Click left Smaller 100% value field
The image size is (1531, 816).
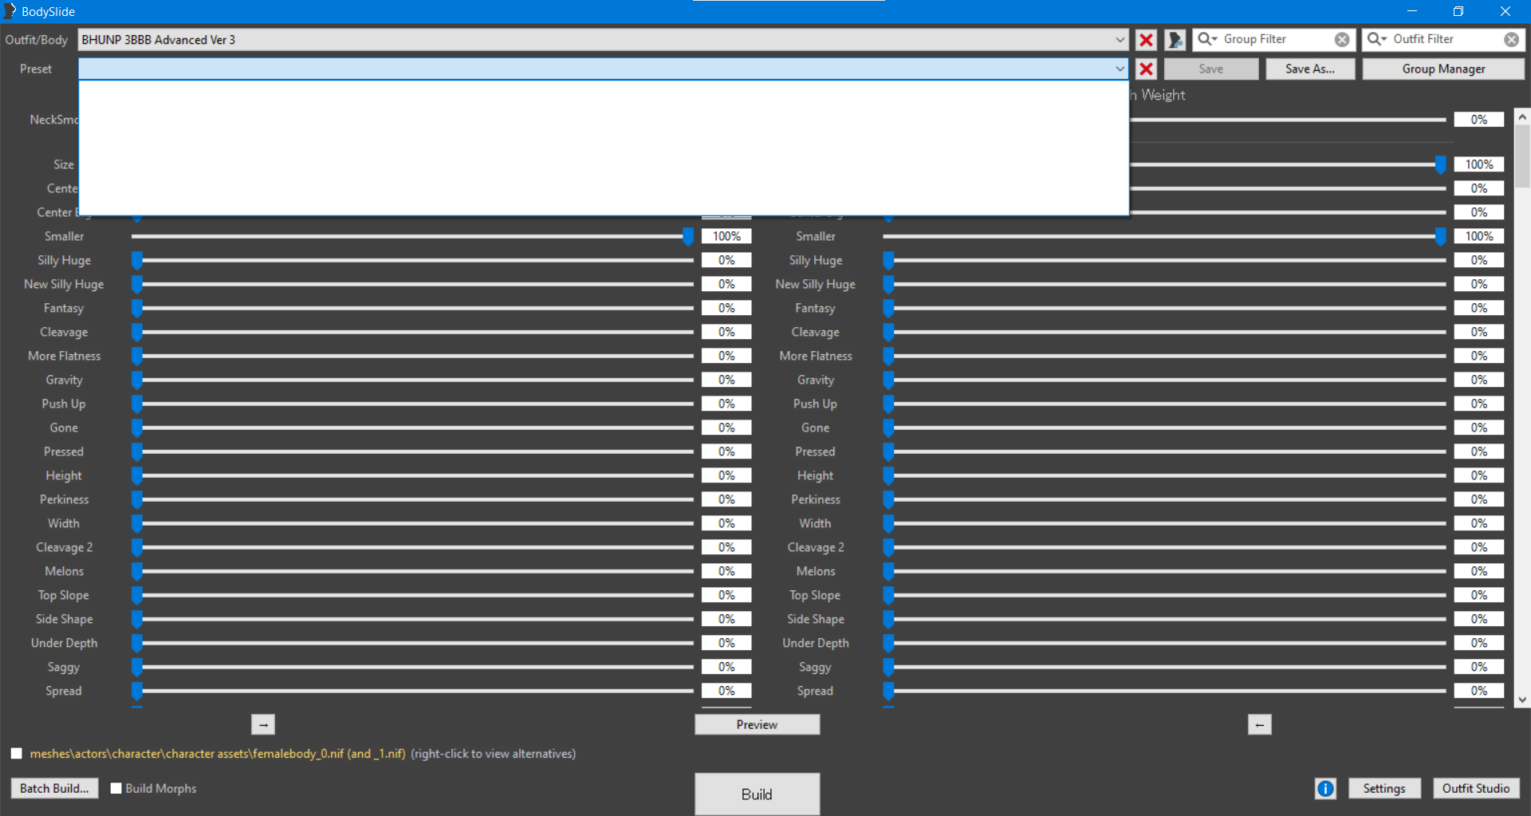tap(726, 236)
